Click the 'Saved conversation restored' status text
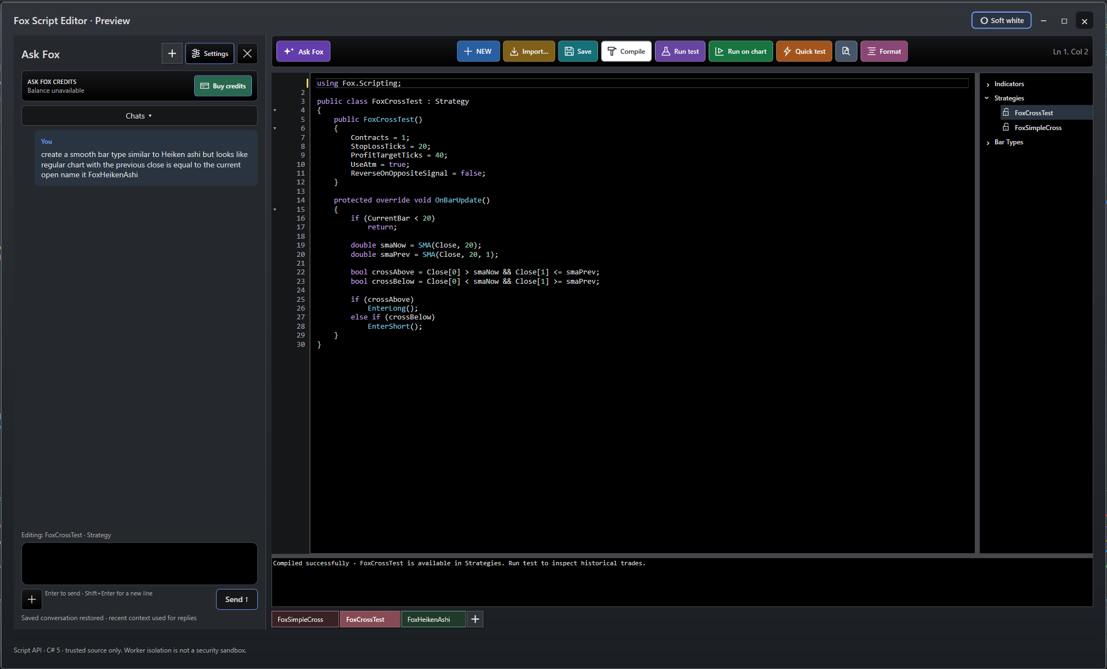The image size is (1107, 669). [x=109, y=618]
